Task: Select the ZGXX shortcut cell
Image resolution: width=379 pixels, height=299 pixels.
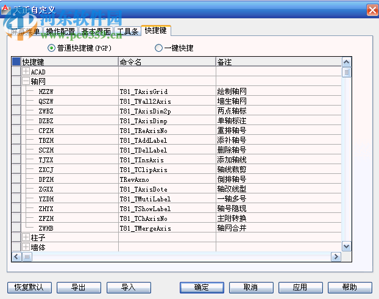Action: click(69, 189)
